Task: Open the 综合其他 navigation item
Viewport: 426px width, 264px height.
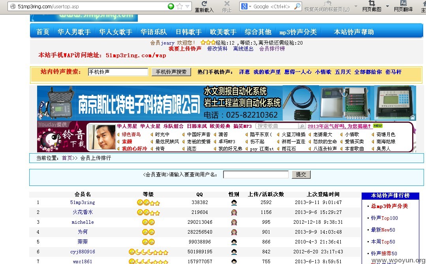Action: [258, 32]
